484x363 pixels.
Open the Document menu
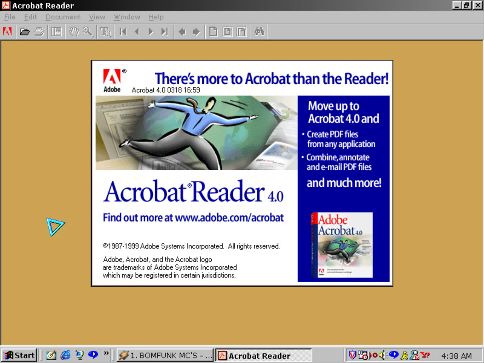[x=63, y=17]
